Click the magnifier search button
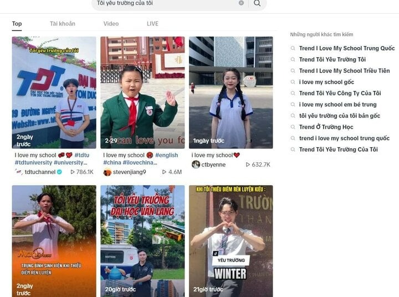 pos(257,3)
